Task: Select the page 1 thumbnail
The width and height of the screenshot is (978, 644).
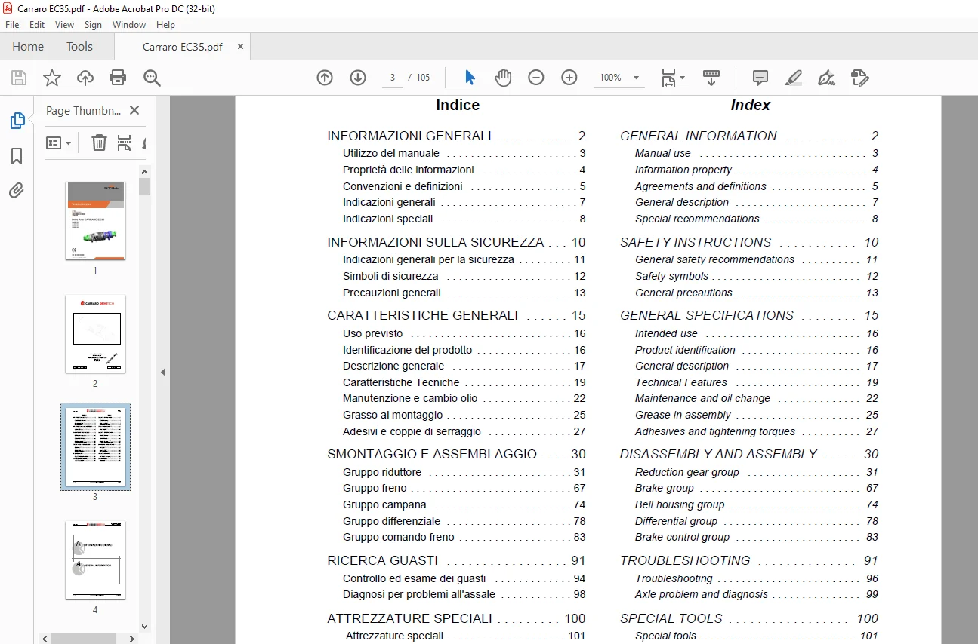Action: (95, 221)
